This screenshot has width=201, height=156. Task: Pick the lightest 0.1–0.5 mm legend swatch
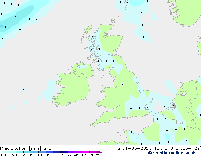[5, 152]
